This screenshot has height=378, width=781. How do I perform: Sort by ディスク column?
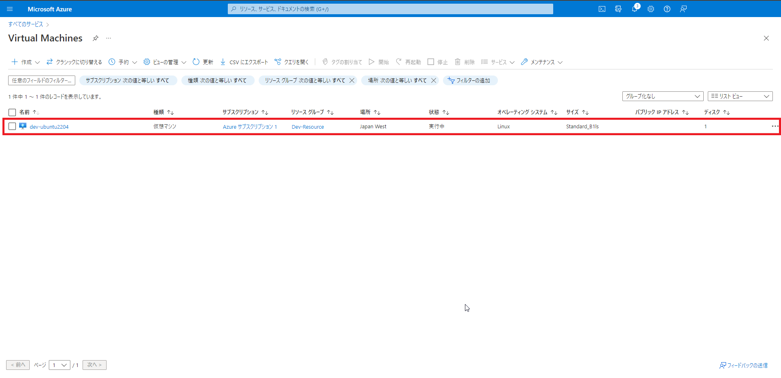[x=717, y=112]
